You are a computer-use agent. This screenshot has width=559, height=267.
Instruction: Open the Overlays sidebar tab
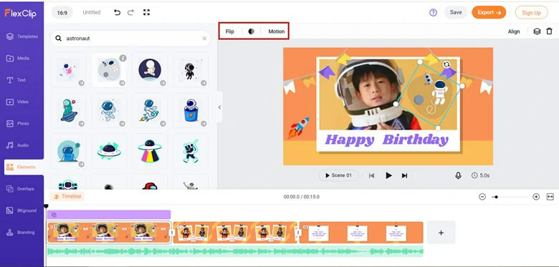click(22, 189)
